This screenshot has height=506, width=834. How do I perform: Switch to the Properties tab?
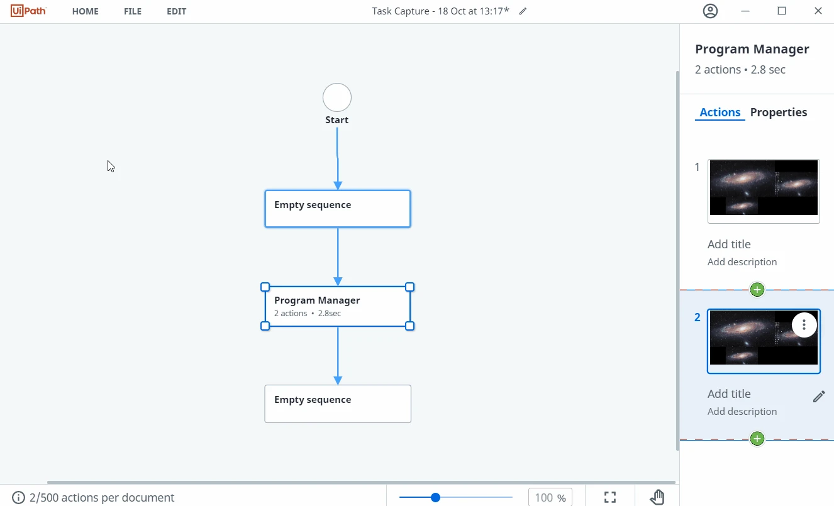tap(779, 113)
